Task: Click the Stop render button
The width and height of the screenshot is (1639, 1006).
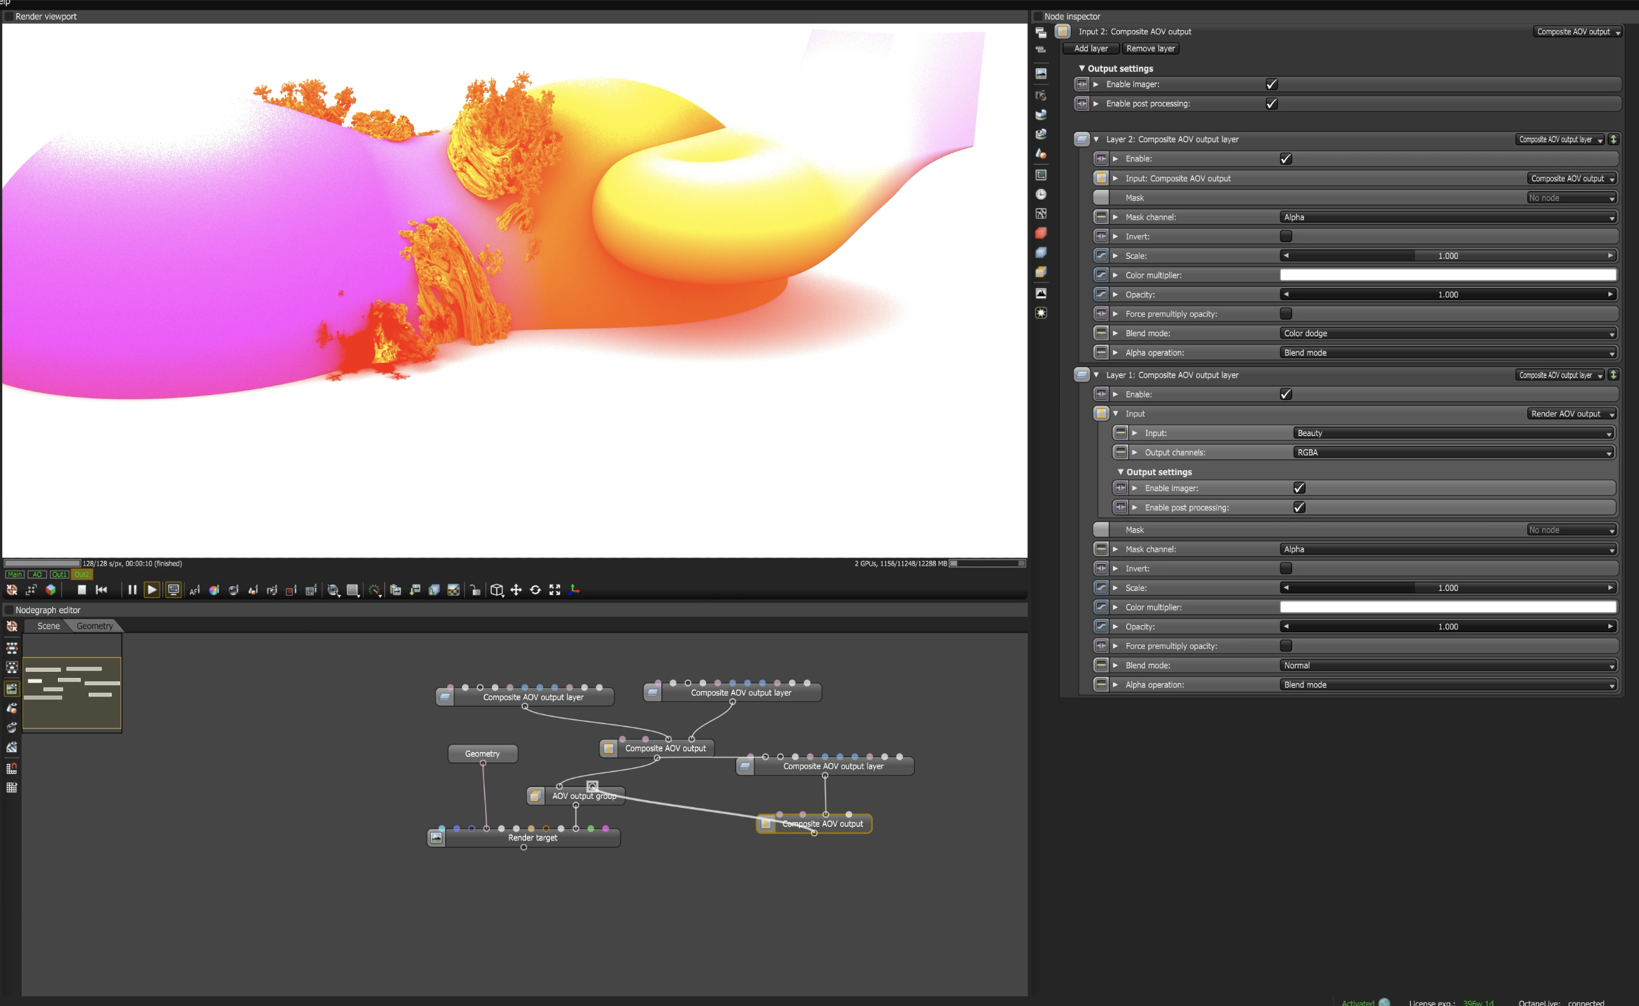Action: pyautogui.click(x=82, y=590)
